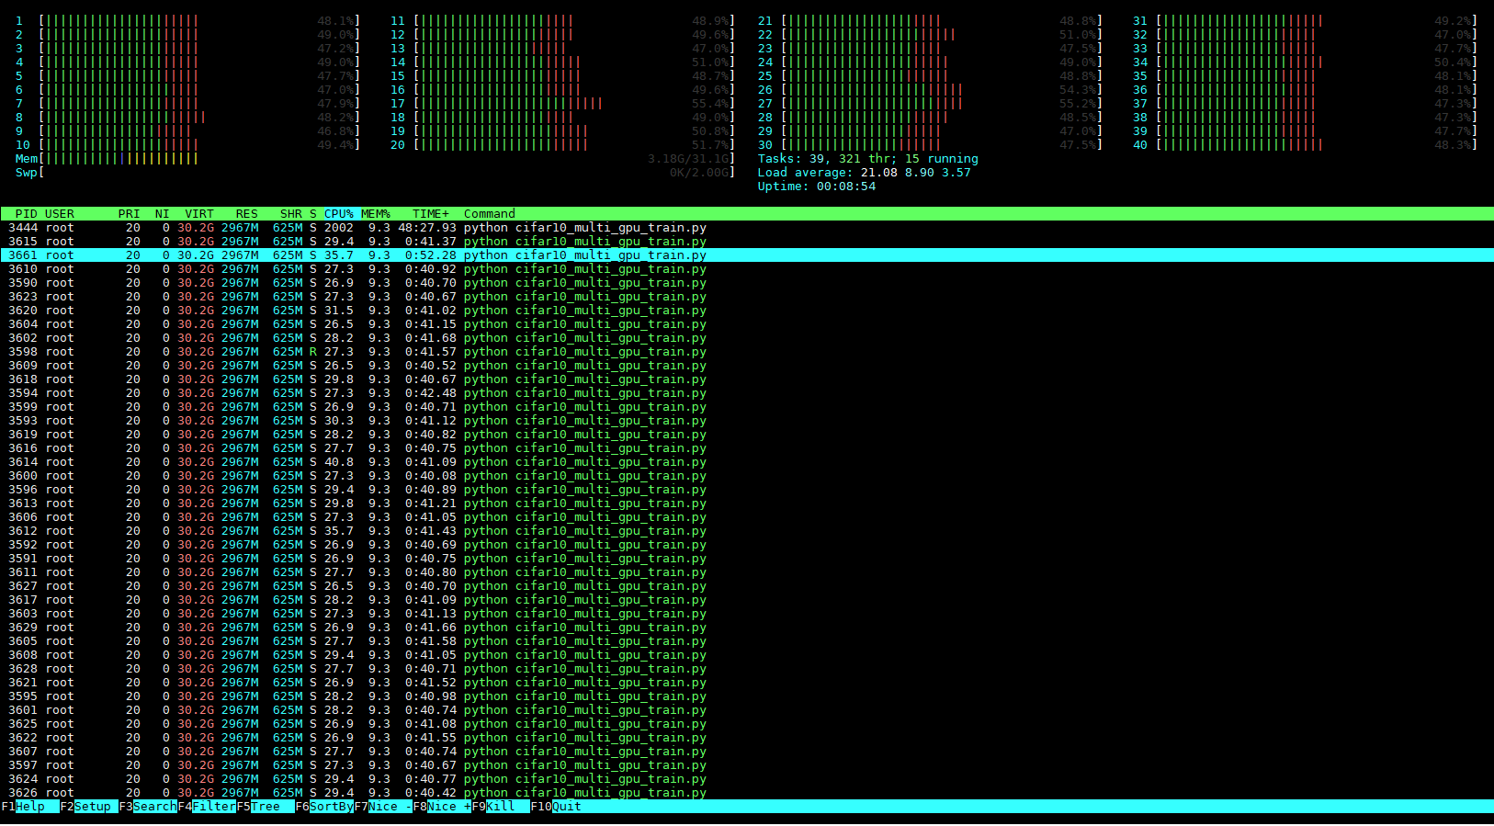The image size is (1494, 826).
Task: Sort by the SHR column header
Action: pyautogui.click(x=291, y=214)
